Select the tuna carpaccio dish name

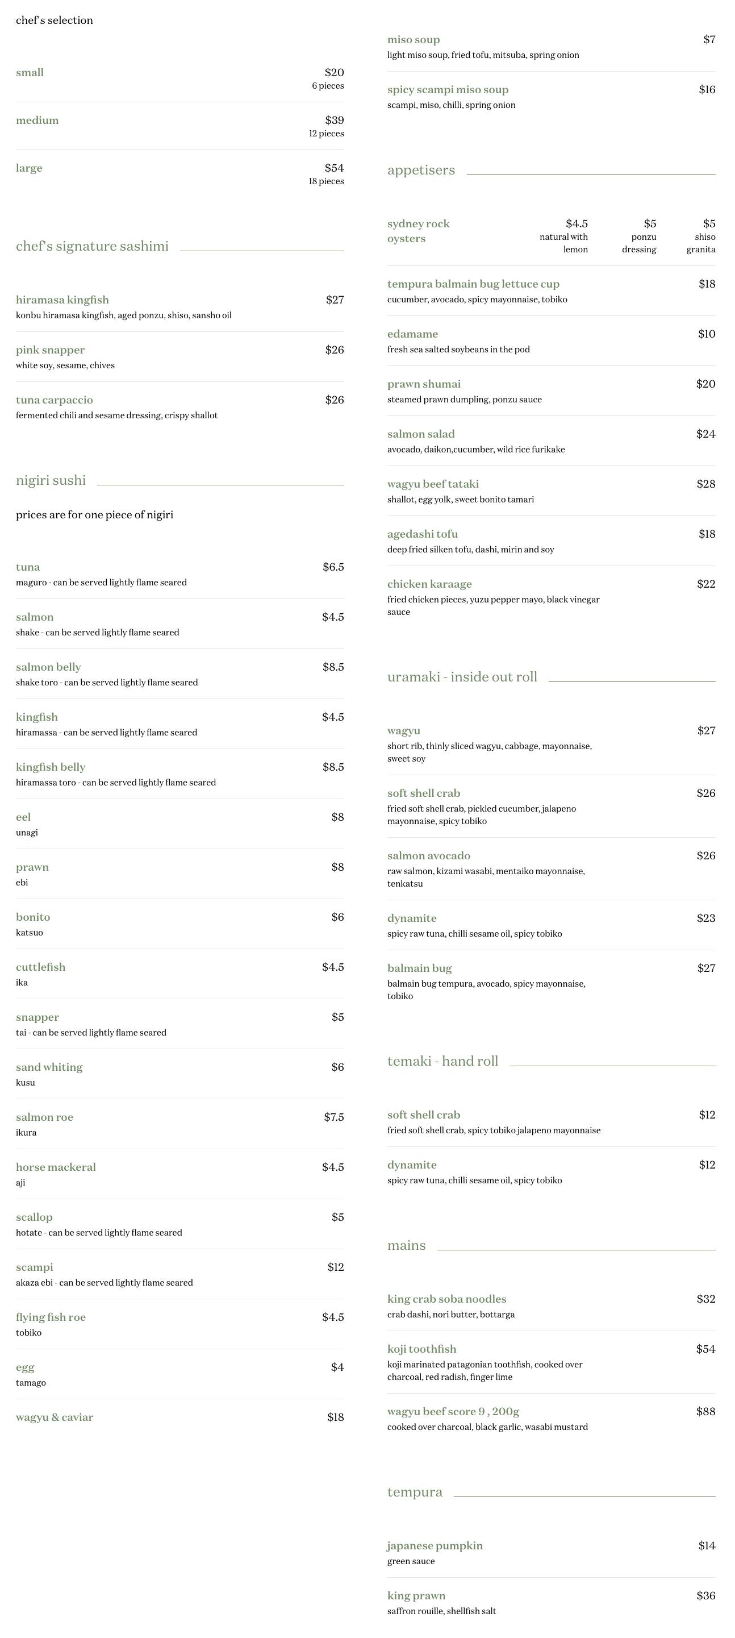pos(54,400)
